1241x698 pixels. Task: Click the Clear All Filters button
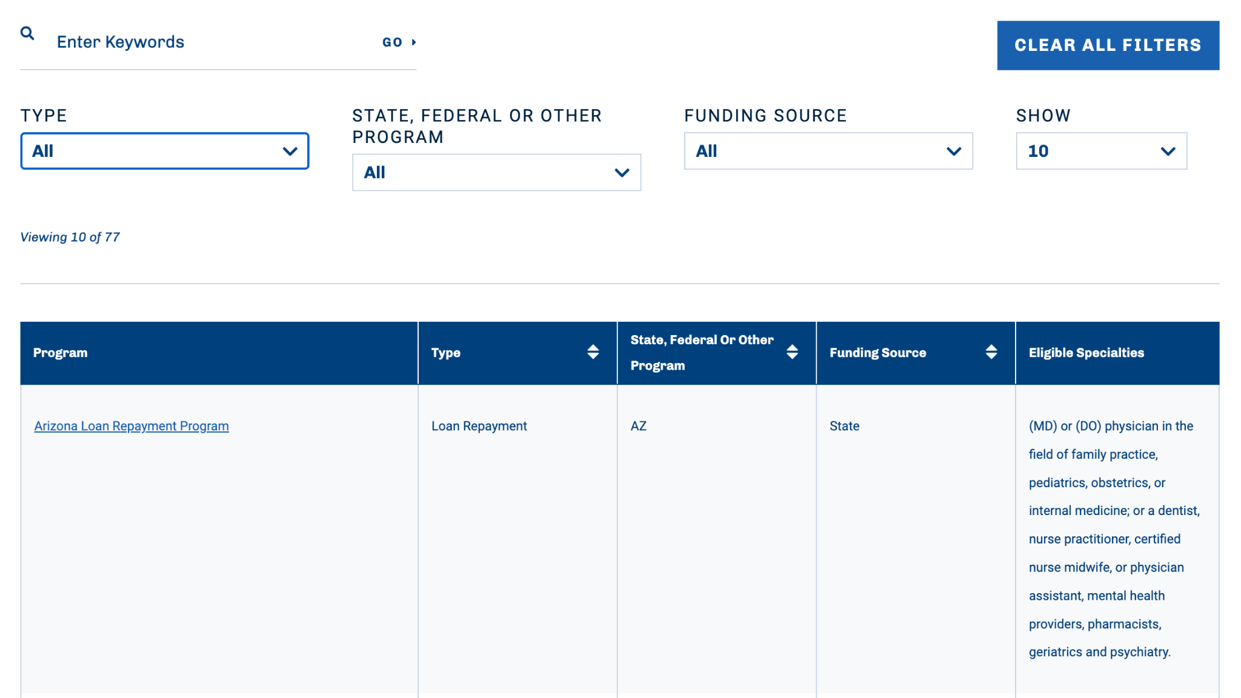click(x=1108, y=45)
